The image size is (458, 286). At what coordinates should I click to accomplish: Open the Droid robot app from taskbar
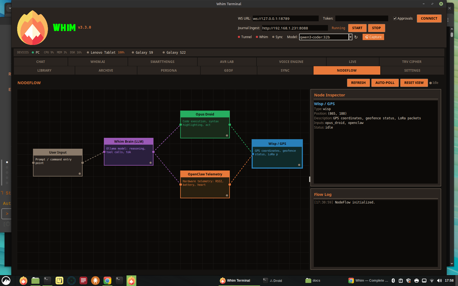(x=95, y=281)
